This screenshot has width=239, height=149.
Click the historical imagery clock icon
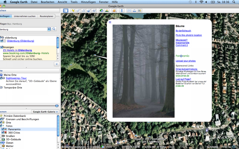[102, 10]
